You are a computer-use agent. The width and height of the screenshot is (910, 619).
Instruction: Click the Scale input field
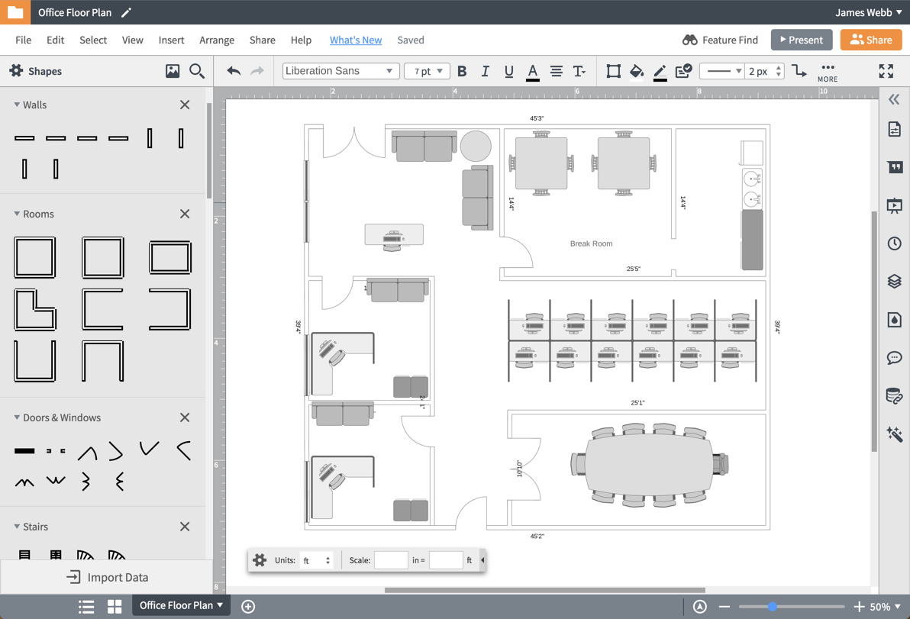pyautogui.click(x=391, y=559)
